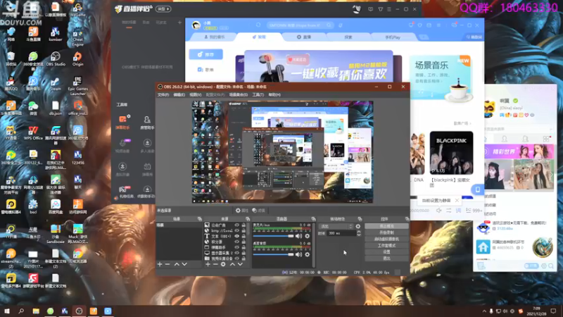
Task: Click the 时长 300 ms duration field
Action: [x=341, y=234]
